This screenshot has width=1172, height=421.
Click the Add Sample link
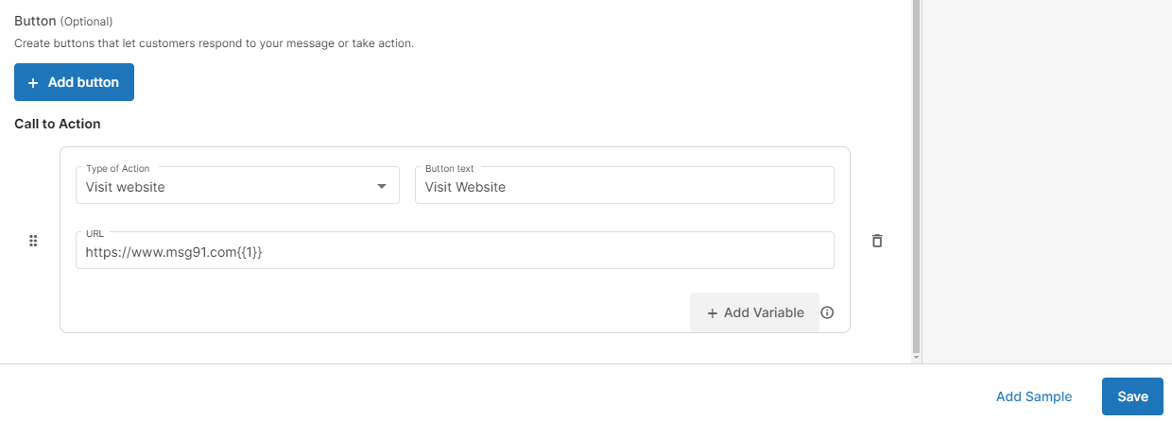pyautogui.click(x=1034, y=396)
